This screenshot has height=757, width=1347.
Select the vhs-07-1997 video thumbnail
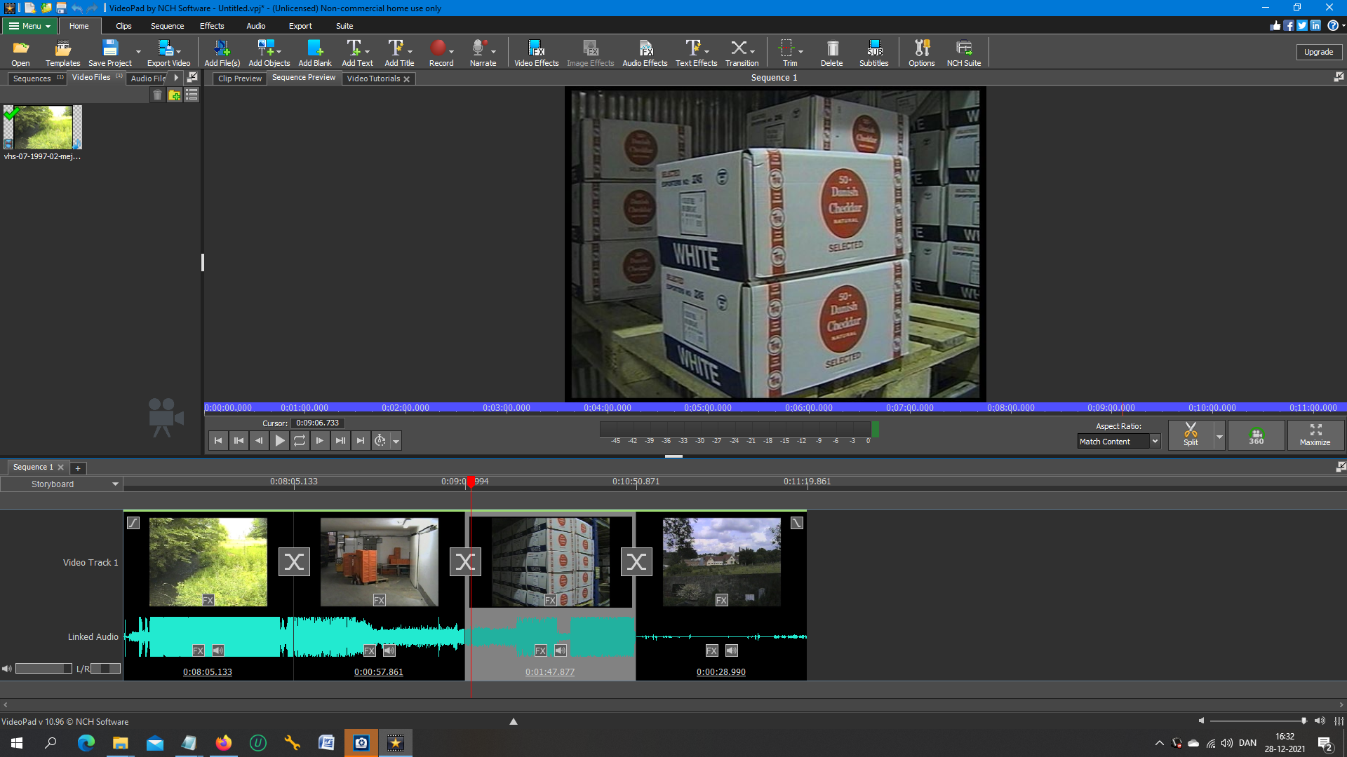43,127
